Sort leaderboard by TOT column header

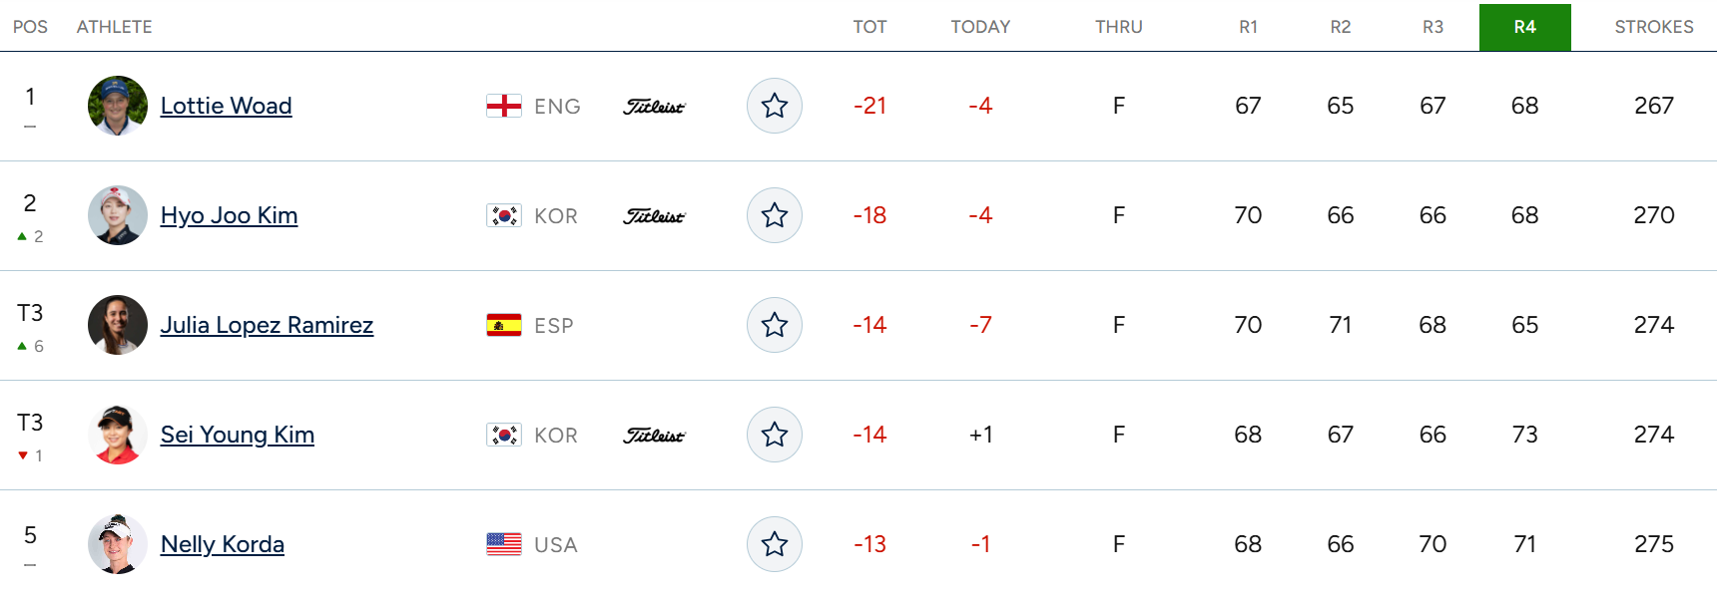(x=869, y=27)
